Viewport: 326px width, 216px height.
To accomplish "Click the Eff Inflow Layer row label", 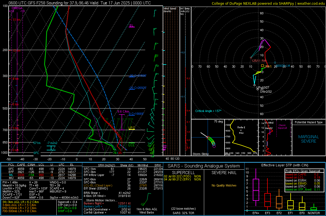I will pyautogui.click(x=94, y=175).
